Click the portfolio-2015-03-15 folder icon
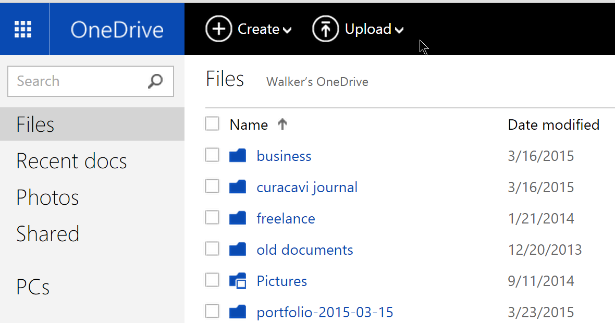 (x=238, y=312)
